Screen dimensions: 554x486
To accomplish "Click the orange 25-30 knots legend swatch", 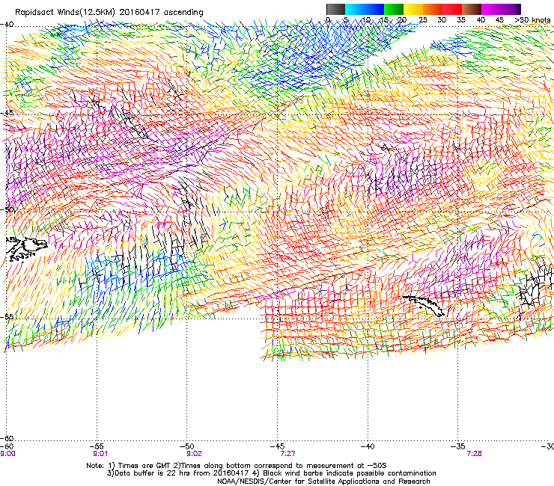I will [433, 9].
